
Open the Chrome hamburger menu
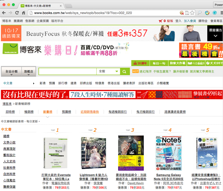(221, 13)
